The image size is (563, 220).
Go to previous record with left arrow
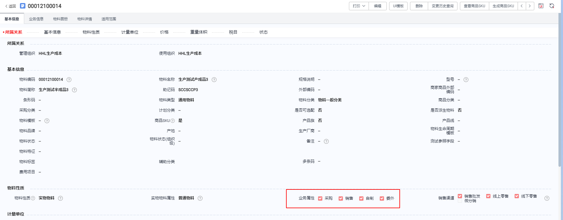pyautogui.click(x=522, y=6)
